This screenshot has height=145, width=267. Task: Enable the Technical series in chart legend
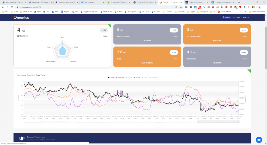point(154,78)
